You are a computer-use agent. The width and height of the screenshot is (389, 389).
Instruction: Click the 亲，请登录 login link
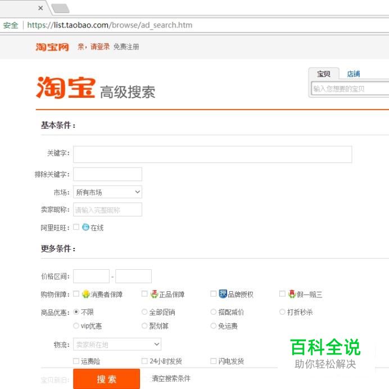click(93, 47)
